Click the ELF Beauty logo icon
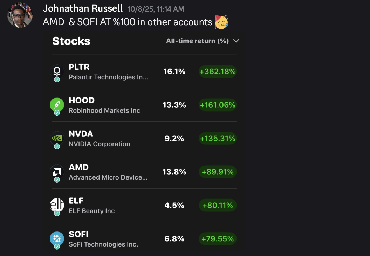The image size is (370, 256). pos(57,205)
